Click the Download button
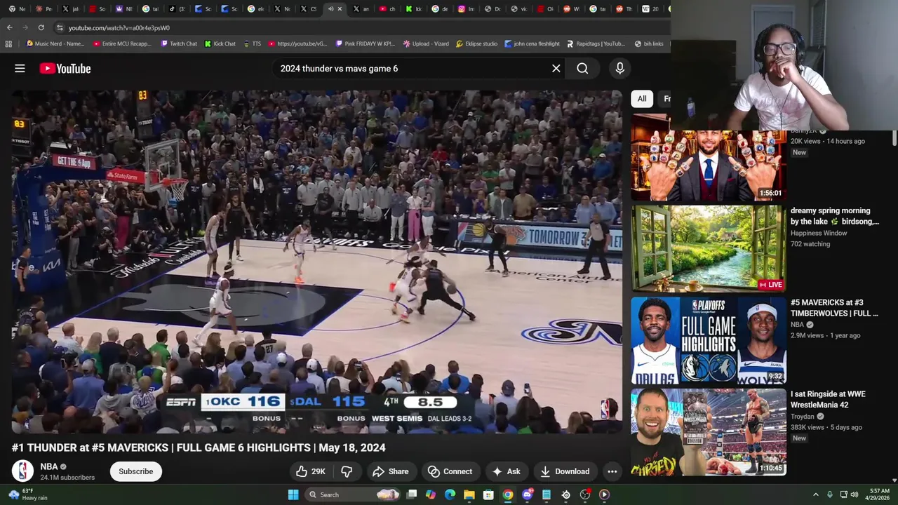The height and width of the screenshot is (505, 898). point(565,471)
